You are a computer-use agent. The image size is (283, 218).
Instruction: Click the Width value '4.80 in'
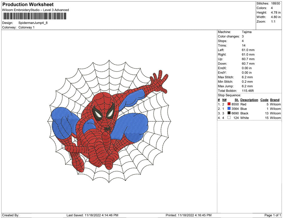tap(276, 17)
